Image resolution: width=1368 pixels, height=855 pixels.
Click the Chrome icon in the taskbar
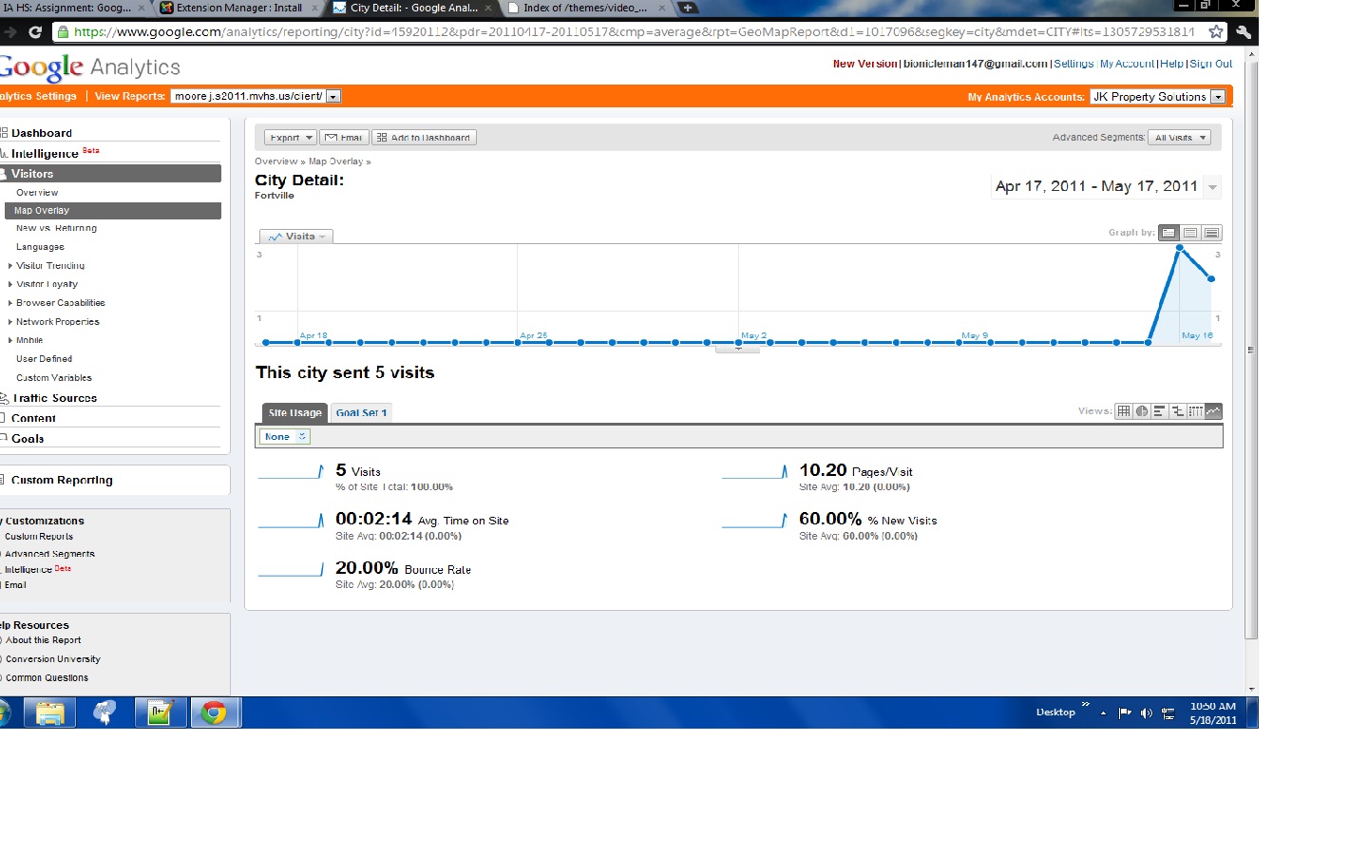[215, 712]
